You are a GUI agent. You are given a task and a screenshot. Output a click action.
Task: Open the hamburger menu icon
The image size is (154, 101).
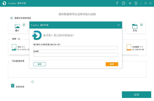[x=136, y=3]
